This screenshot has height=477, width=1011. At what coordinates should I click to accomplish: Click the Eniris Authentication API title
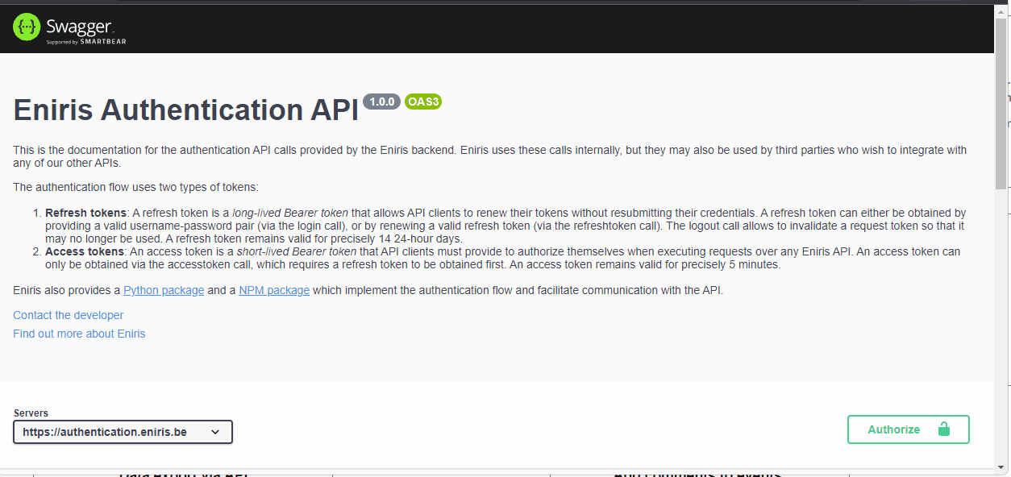click(x=185, y=110)
